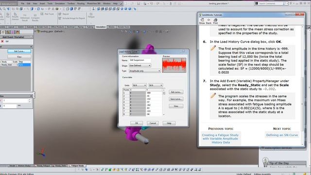
Task: Click the pink DimXpert manager tab icon
Action: pos(13,32)
